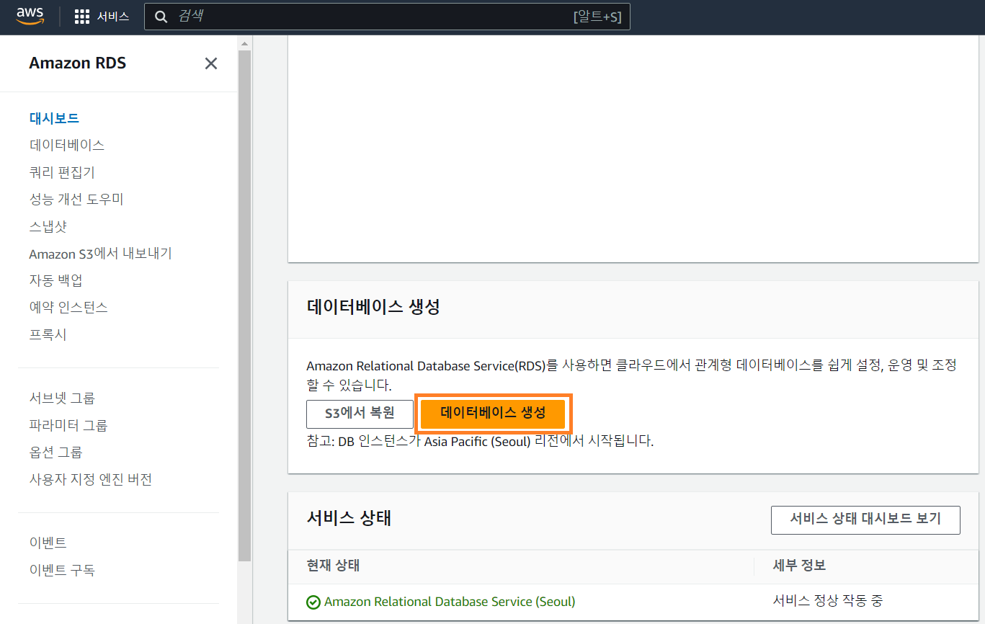Open Amazon Relational Database Service (Seoul) link
The width and height of the screenshot is (985, 624).
coord(450,602)
